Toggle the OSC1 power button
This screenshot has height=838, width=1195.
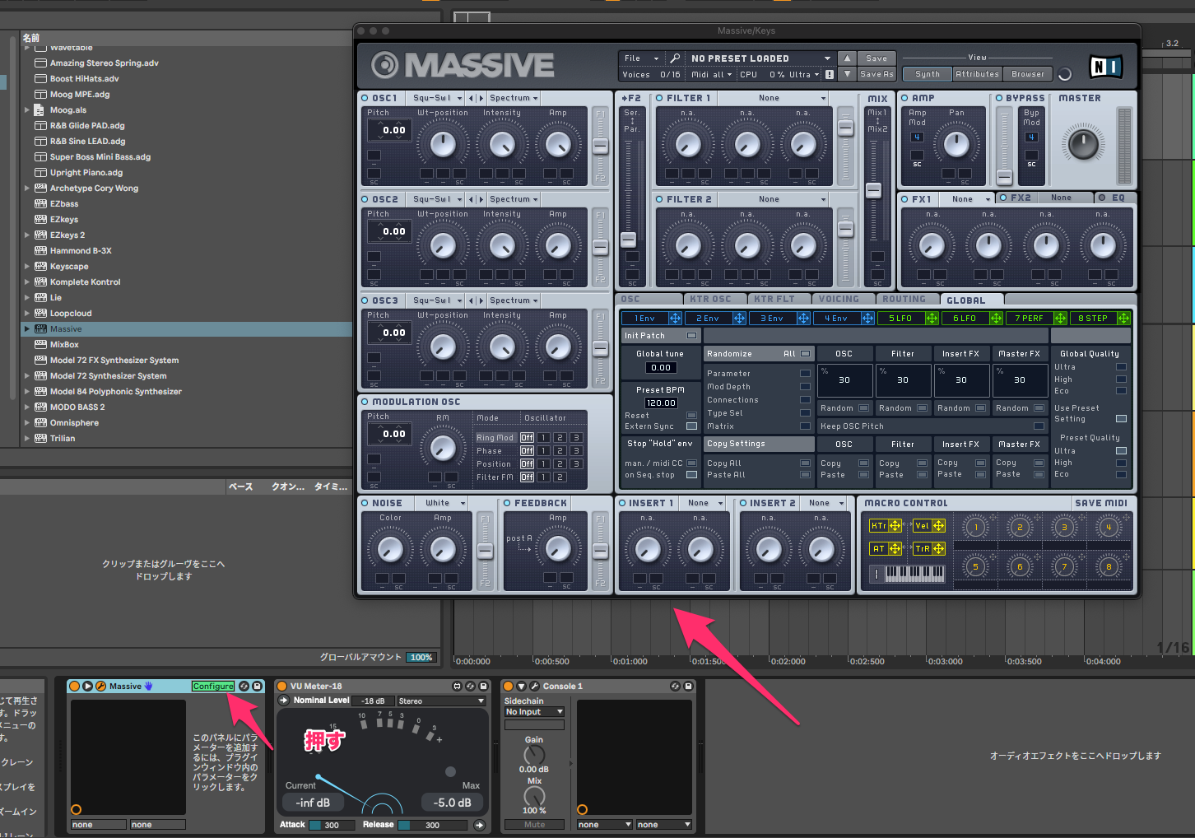click(x=365, y=98)
